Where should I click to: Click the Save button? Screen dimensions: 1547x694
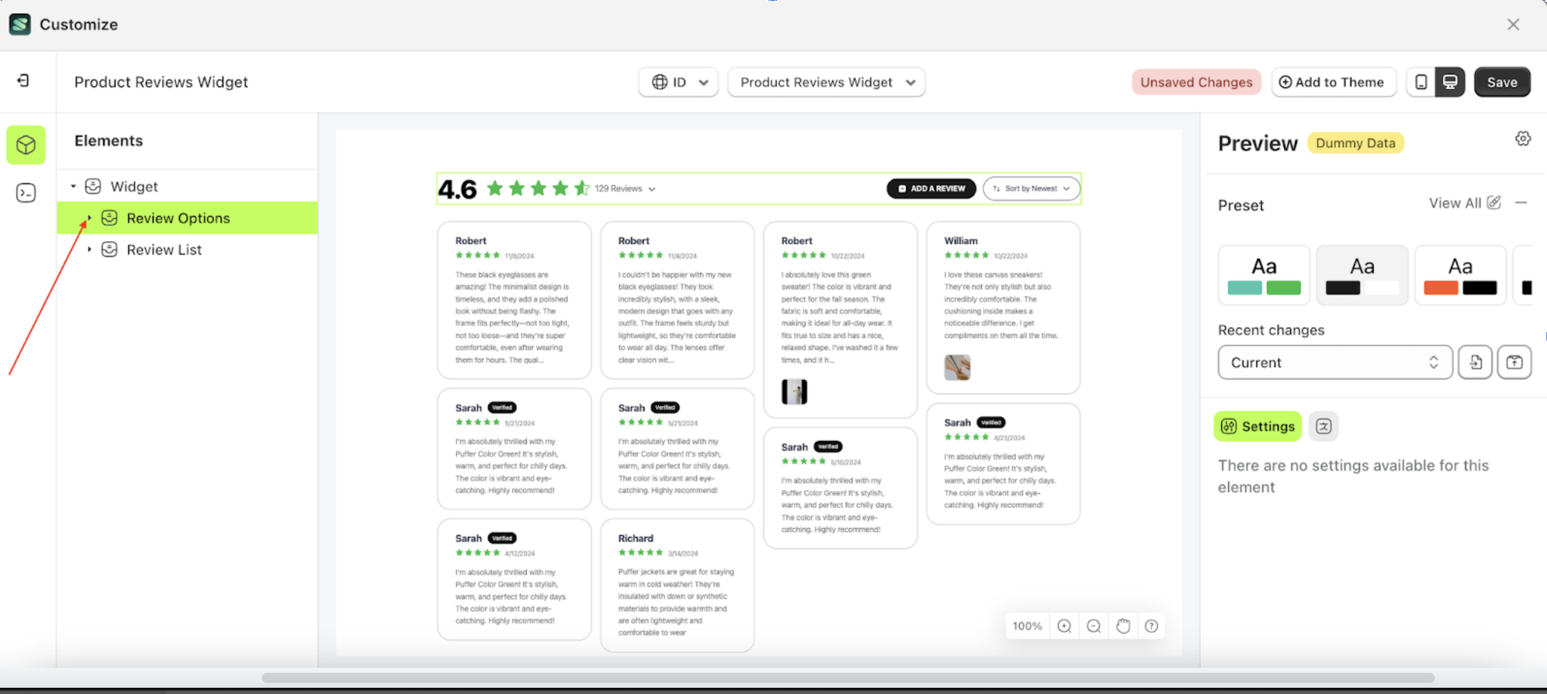pyautogui.click(x=1502, y=82)
